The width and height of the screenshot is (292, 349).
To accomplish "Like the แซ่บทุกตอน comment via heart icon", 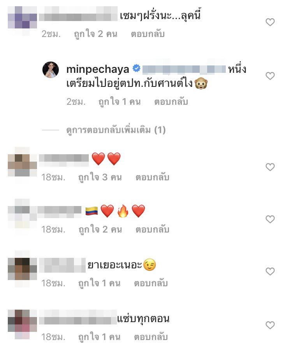I will (270, 325).
